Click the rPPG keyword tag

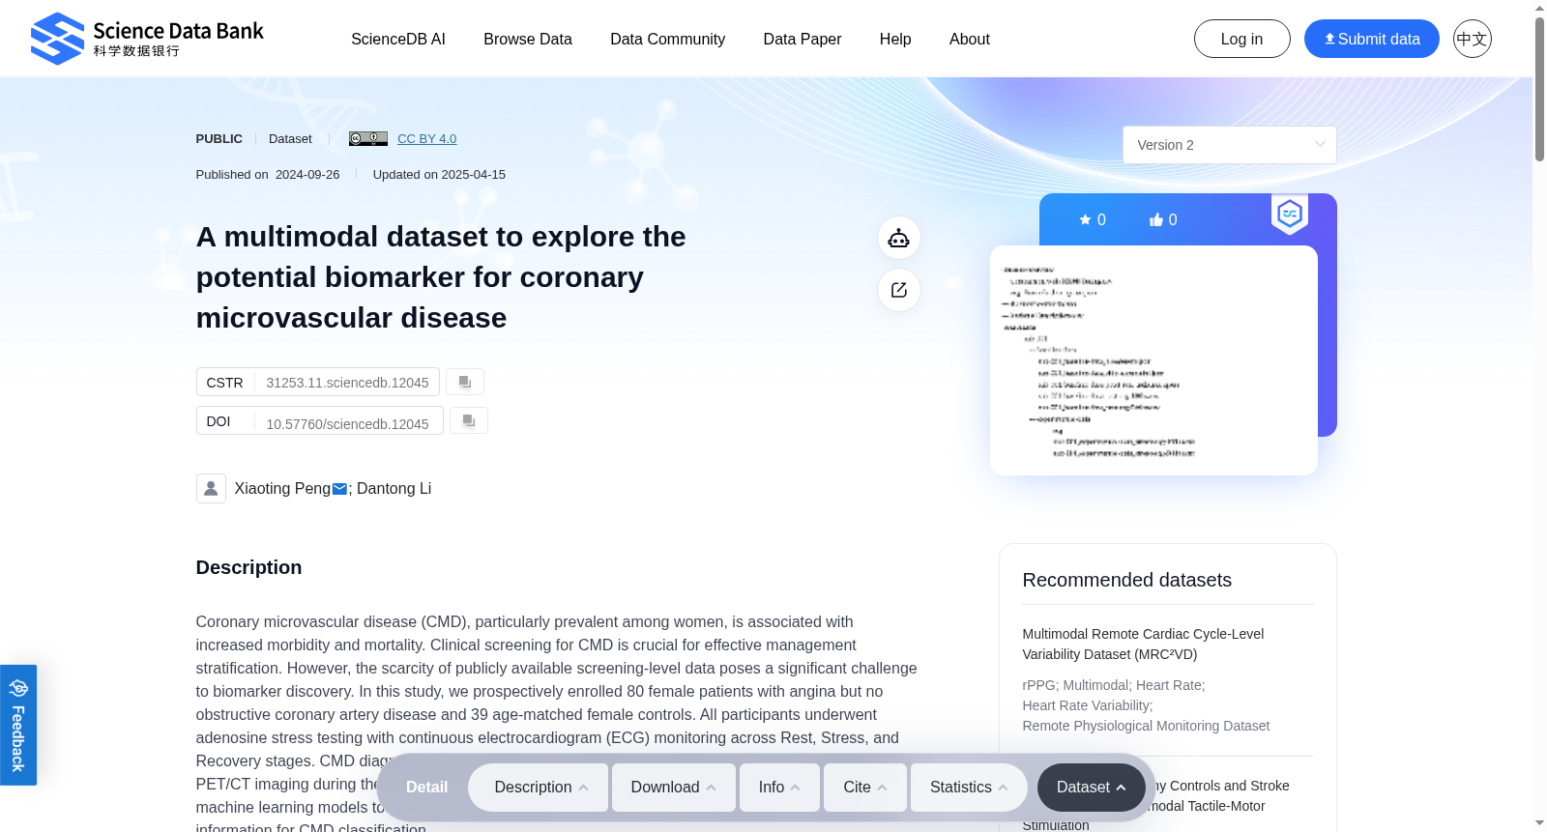point(1038,685)
